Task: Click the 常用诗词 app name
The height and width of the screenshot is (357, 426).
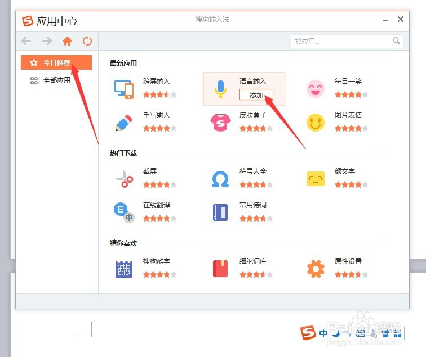Action: point(252,205)
